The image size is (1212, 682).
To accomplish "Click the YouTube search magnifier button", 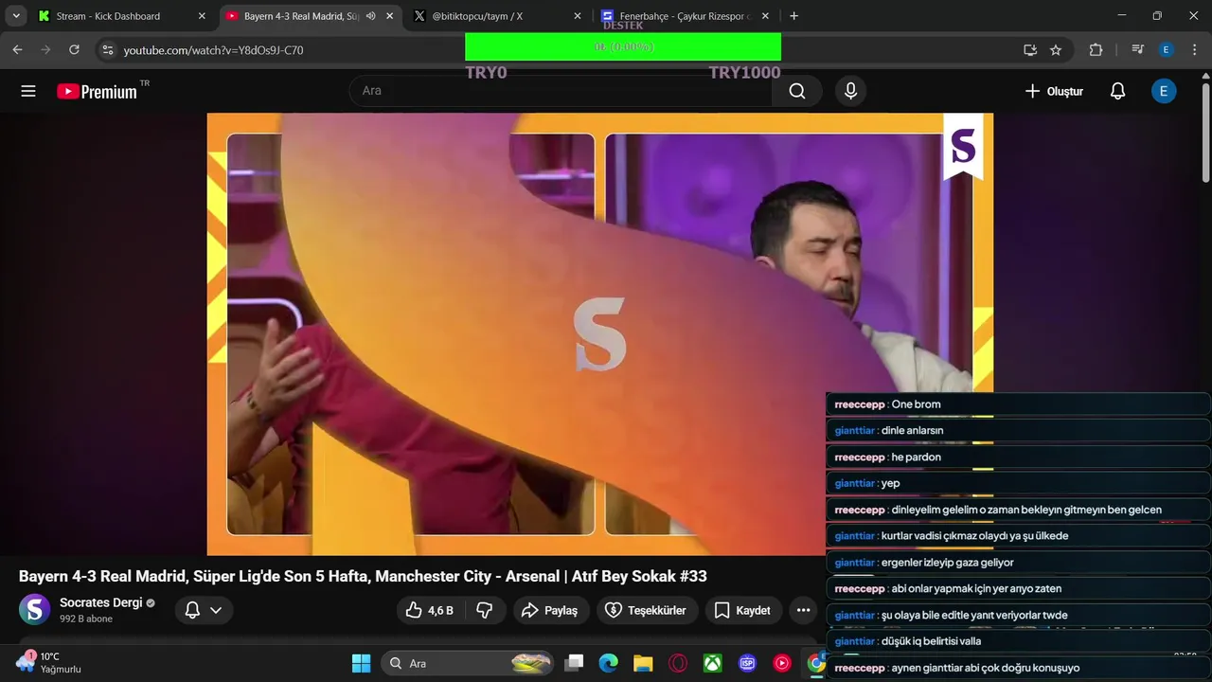I will [x=797, y=91].
